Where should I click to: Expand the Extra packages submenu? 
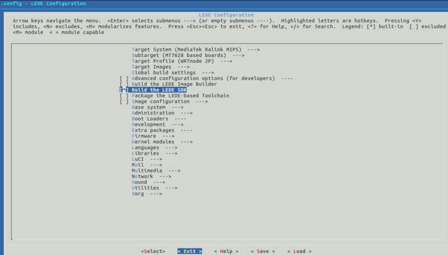tap(162, 130)
